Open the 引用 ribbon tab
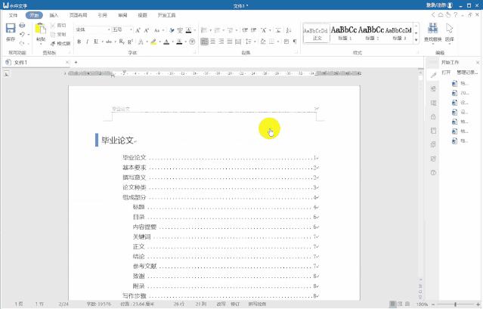This screenshot has width=483, height=309. click(102, 15)
